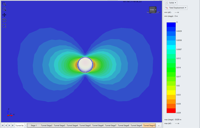Switch to the Tunnel Stage5 tab

pos(85,125)
